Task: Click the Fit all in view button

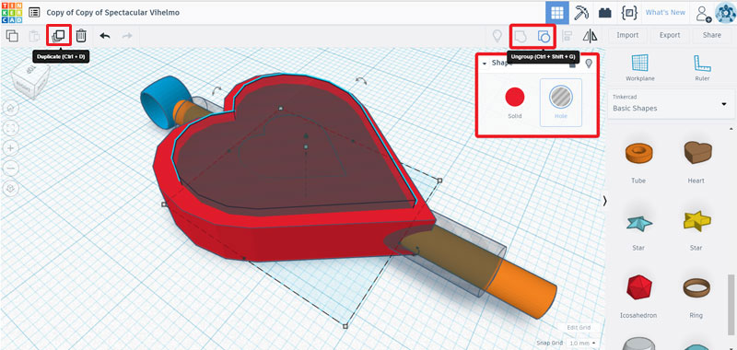Action: coord(11,128)
